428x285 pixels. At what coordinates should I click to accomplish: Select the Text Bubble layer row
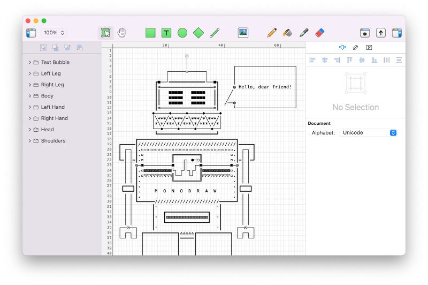tap(62, 62)
